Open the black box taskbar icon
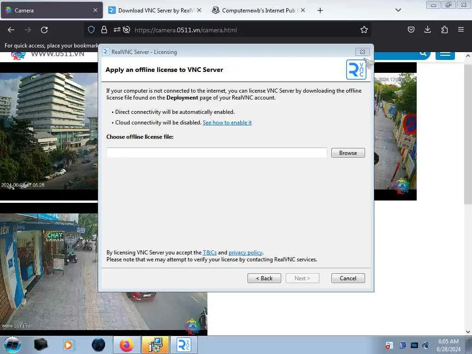The image size is (472, 354). click(41, 345)
